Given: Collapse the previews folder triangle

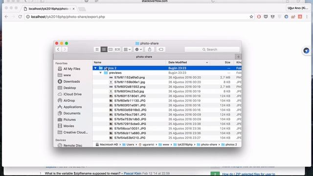Looking at the screenshot, I should pos(101,73).
